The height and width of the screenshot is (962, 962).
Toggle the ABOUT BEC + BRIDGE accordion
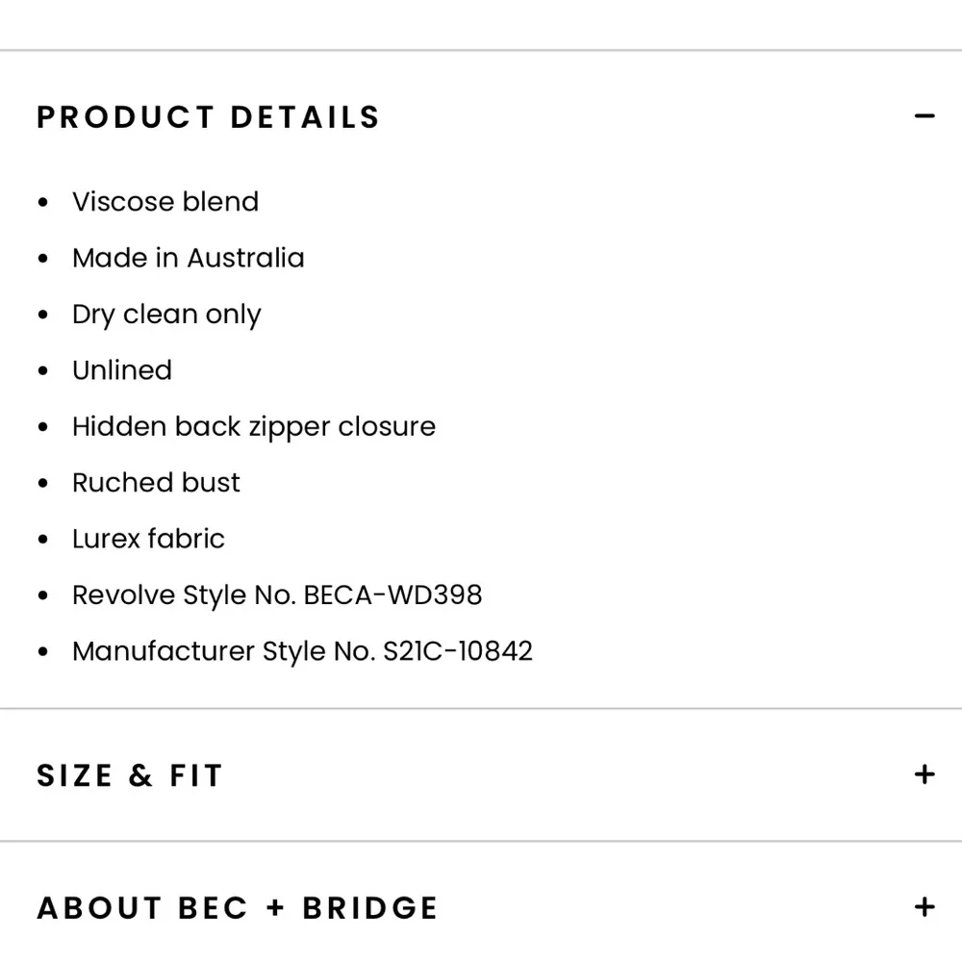(x=238, y=906)
